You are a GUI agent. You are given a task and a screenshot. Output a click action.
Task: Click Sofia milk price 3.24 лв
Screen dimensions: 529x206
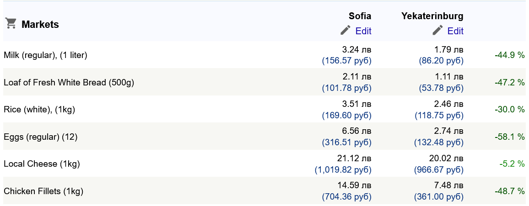click(356, 50)
